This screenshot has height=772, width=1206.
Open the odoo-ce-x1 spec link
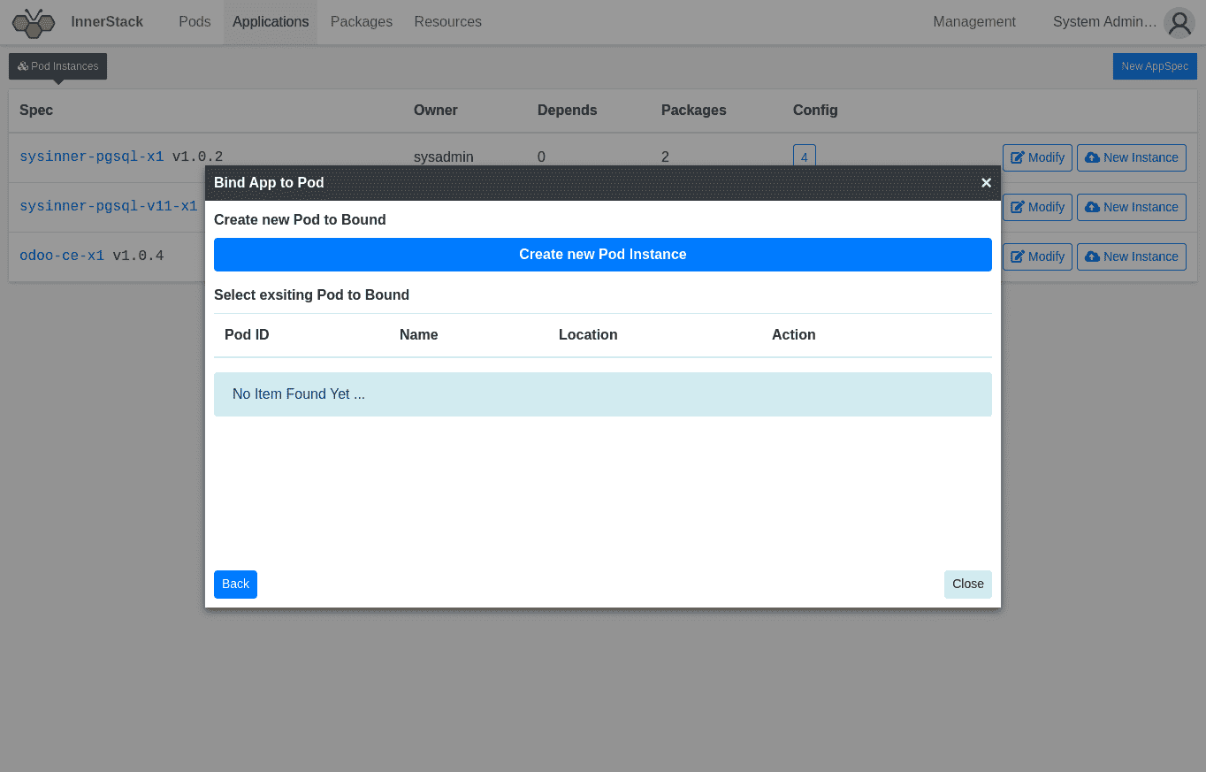click(62, 256)
